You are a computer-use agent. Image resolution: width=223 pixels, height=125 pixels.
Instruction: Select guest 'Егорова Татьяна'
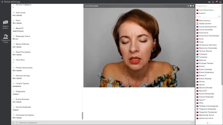206,63
